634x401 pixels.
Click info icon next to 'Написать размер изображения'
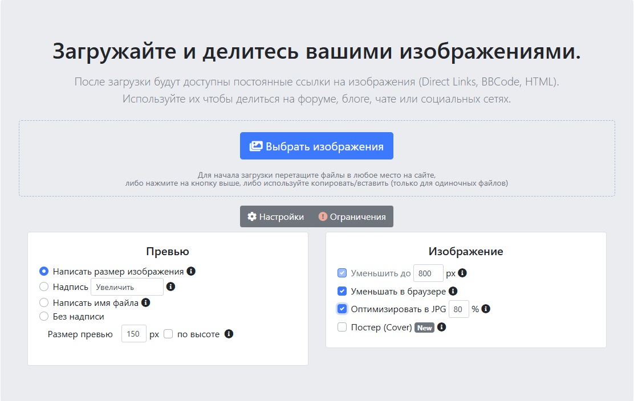tap(192, 271)
